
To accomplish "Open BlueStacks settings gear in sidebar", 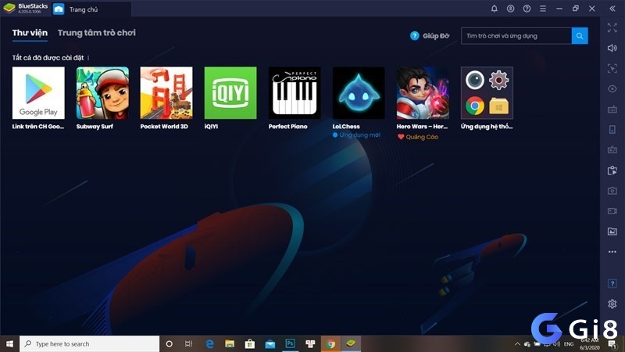I will point(612,304).
